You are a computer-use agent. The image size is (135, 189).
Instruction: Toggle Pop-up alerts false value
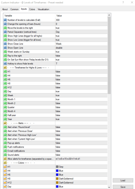pyautogui.click(x=81, y=143)
